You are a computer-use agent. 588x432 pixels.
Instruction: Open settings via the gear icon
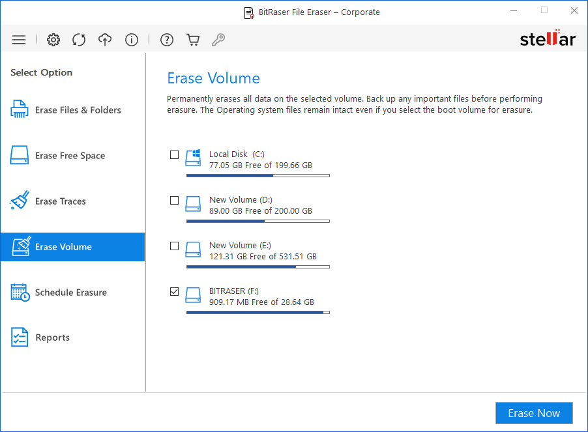pyautogui.click(x=53, y=40)
